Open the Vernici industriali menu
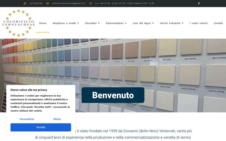Viewport: 226px width, 141px height. coord(170,23)
